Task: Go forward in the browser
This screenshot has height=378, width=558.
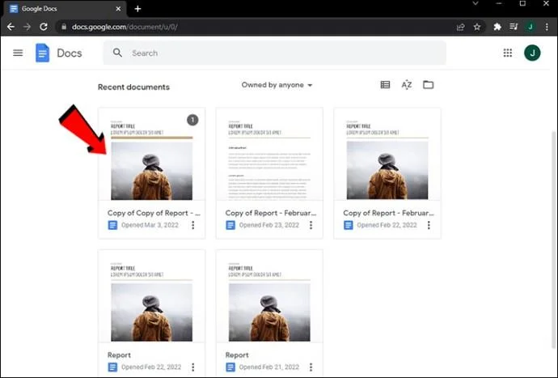Action: click(27, 27)
